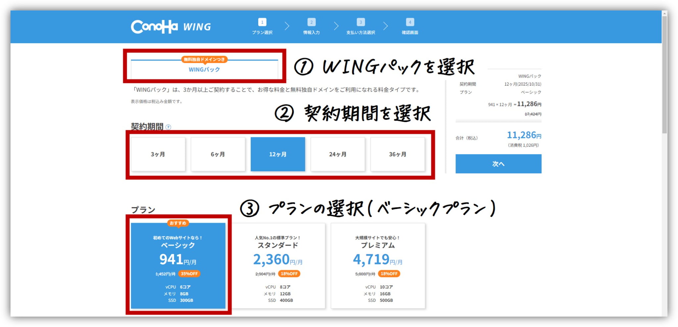The image size is (678, 327).
Task: Pick the 24ヶ月 contract period
Action: pos(338,154)
